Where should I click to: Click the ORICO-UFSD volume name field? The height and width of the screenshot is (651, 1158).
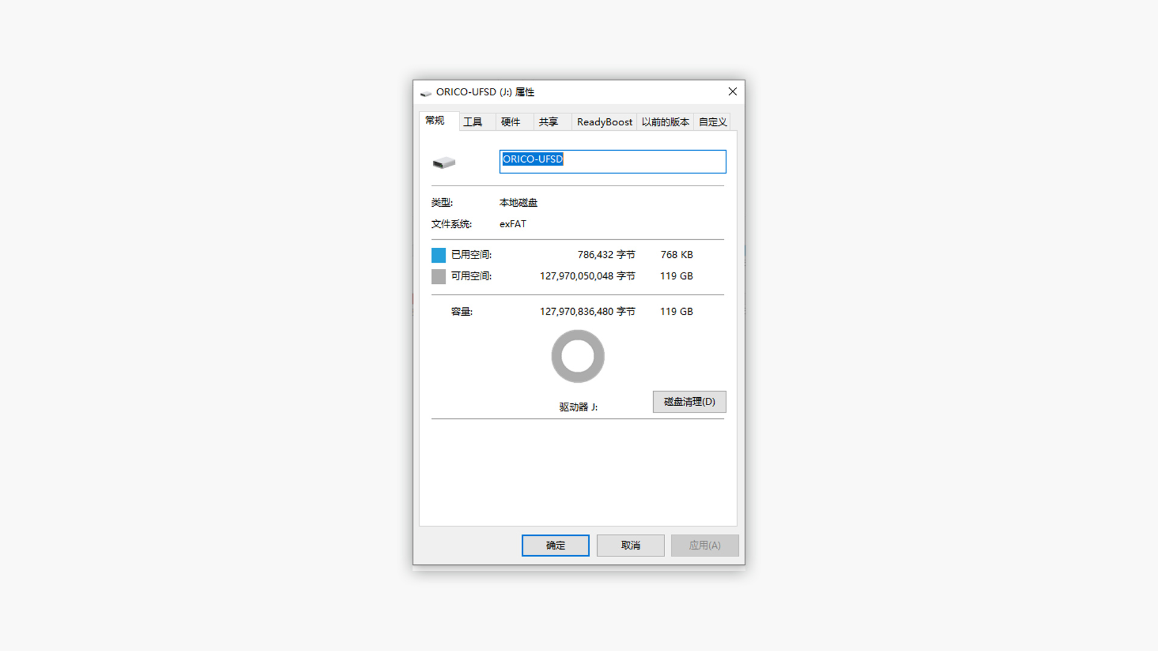click(x=612, y=162)
